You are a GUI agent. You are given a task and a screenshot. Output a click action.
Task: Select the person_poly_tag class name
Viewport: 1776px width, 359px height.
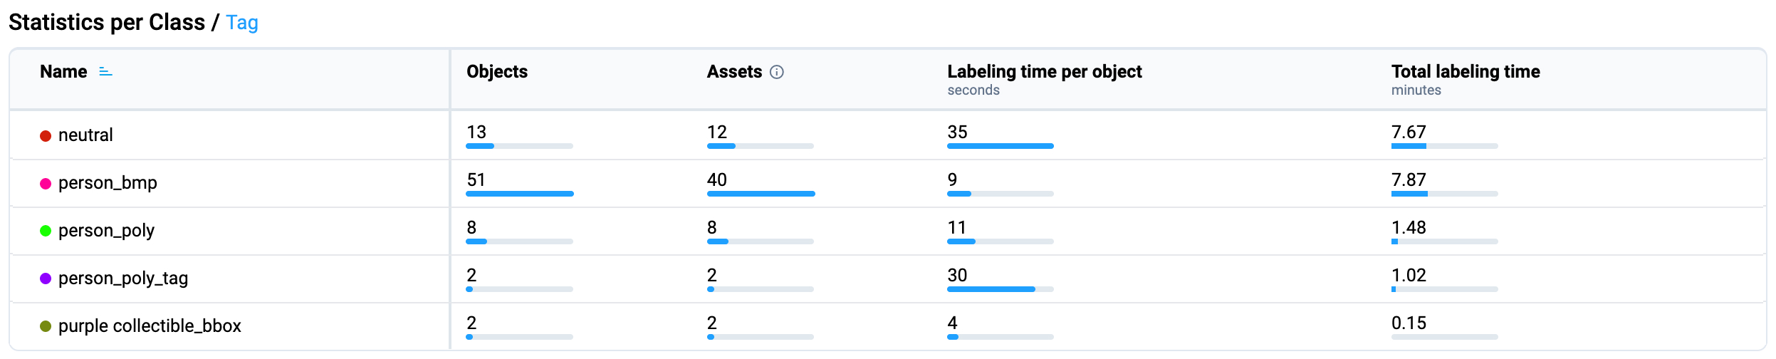point(123,279)
